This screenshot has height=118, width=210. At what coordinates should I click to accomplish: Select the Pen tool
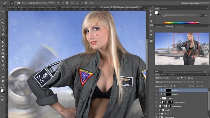tap(3, 65)
